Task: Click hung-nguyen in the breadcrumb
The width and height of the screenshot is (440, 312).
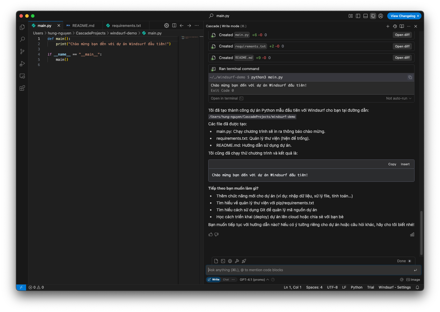Action: coord(59,33)
